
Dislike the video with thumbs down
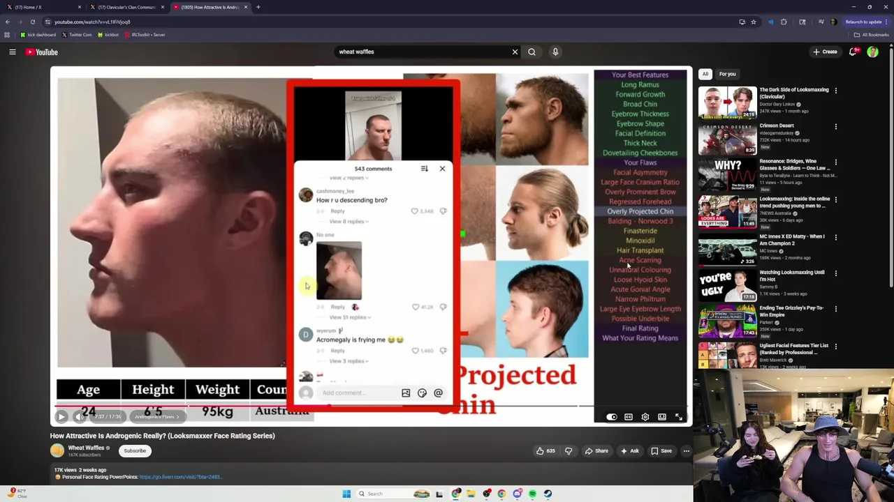click(x=568, y=451)
